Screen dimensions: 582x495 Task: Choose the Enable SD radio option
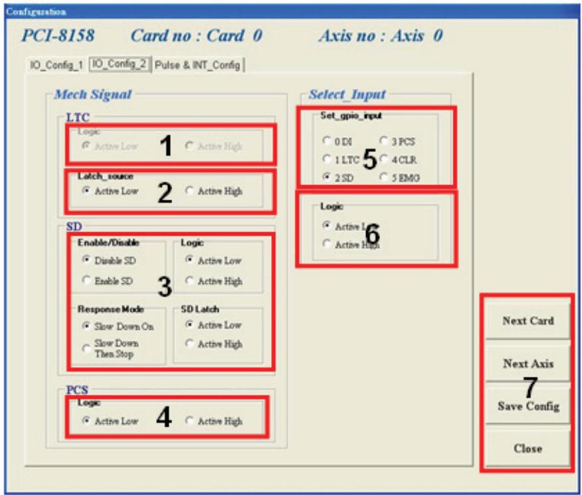[107, 281]
